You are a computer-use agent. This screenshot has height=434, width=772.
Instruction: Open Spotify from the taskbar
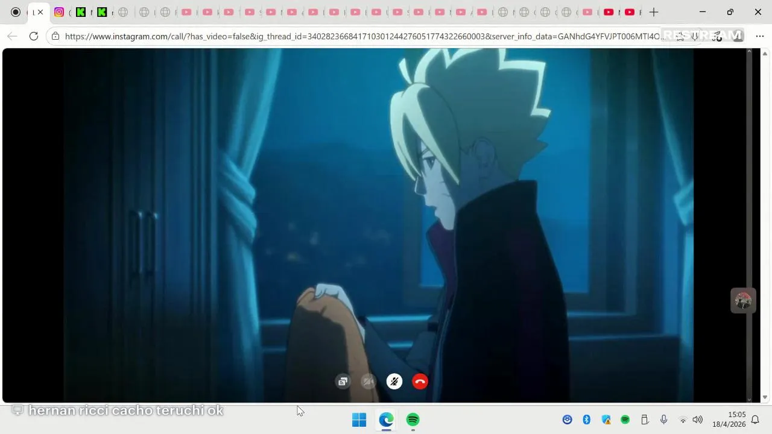coord(413,420)
